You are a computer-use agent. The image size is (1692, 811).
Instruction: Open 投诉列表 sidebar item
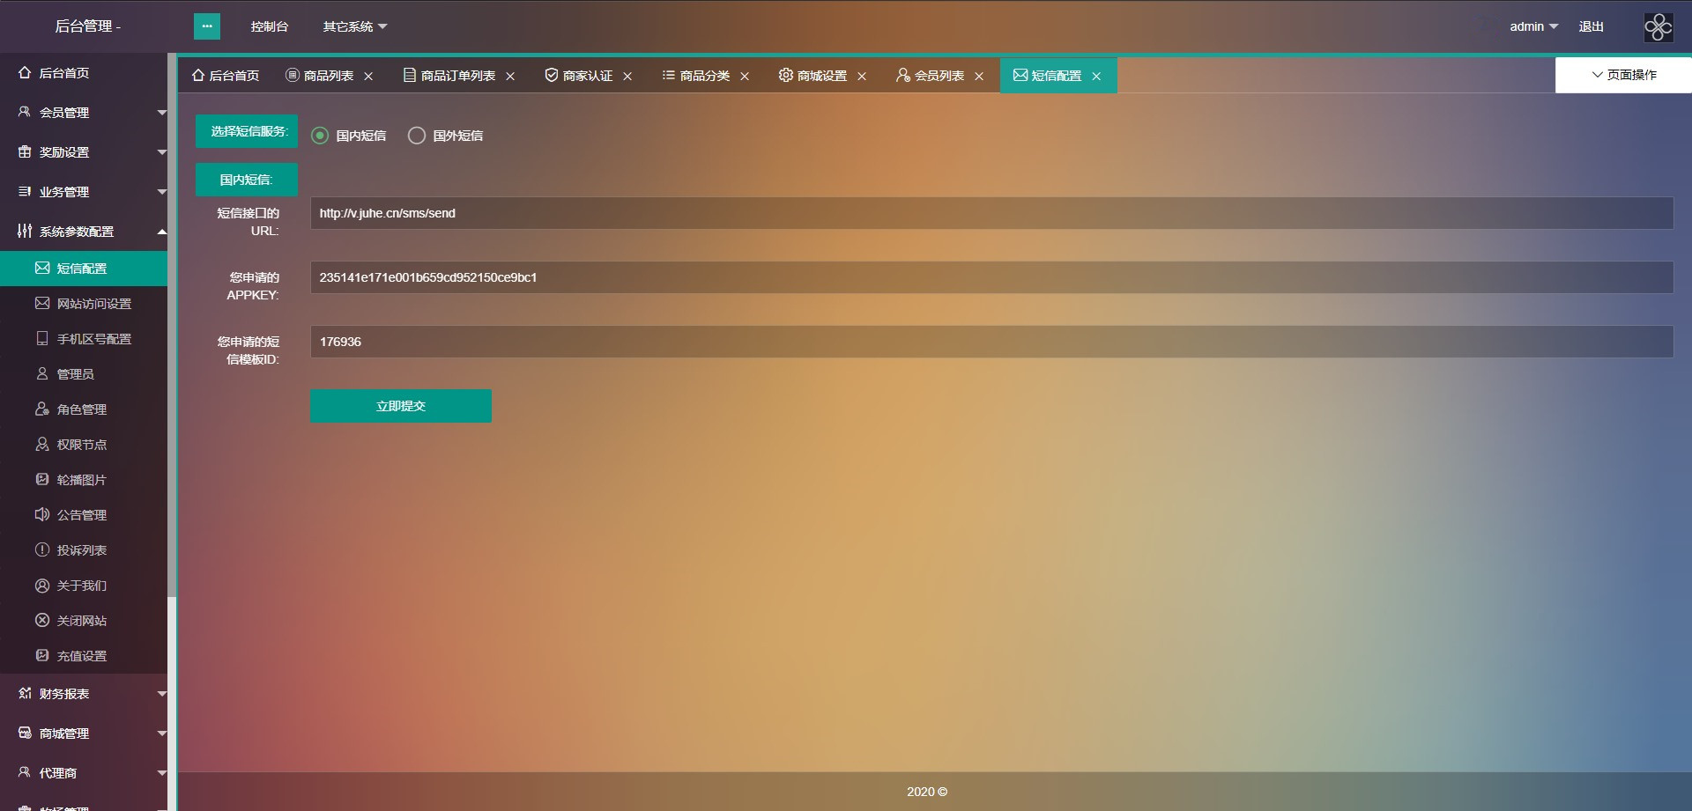pyautogui.click(x=81, y=550)
